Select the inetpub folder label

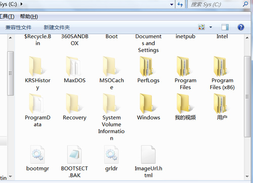[185, 36]
